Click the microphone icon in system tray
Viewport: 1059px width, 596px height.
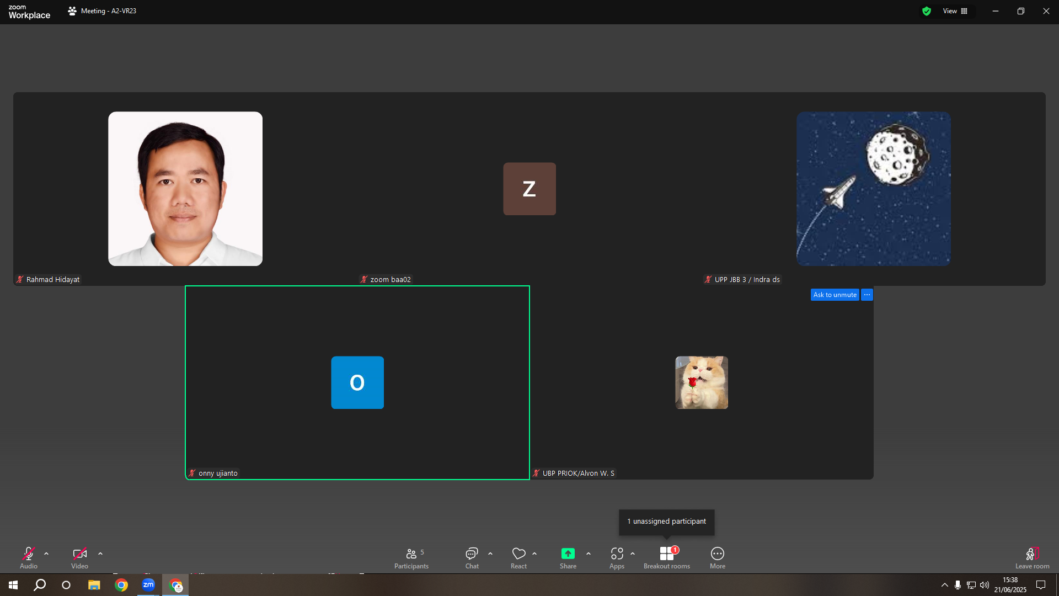click(958, 585)
